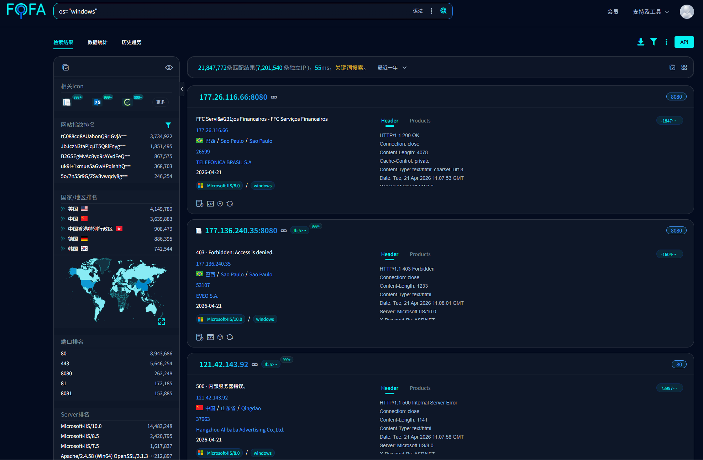Switch to the 历史趋势 tab
This screenshot has width=703, height=460.
click(x=132, y=42)
